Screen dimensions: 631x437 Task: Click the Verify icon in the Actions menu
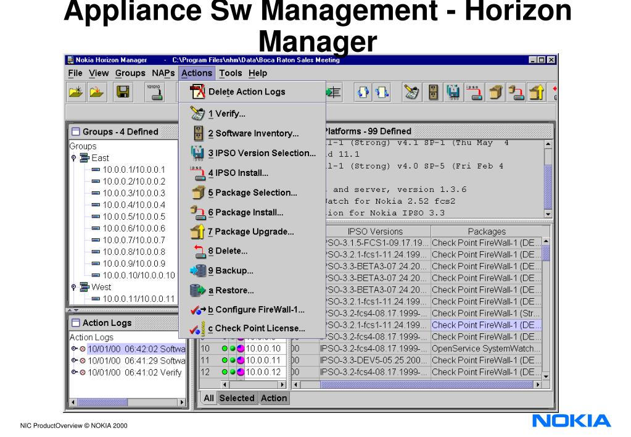(197, 113)
